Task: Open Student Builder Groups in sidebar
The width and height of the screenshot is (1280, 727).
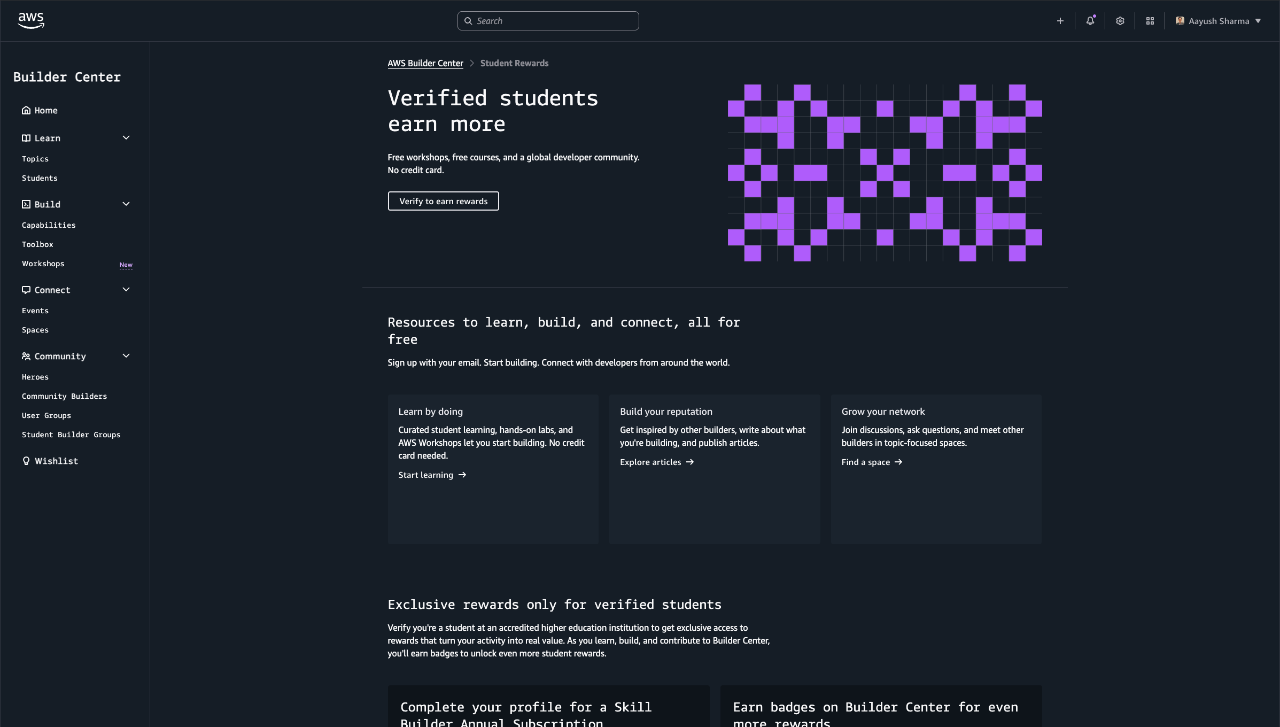Action: click(71, 435)
